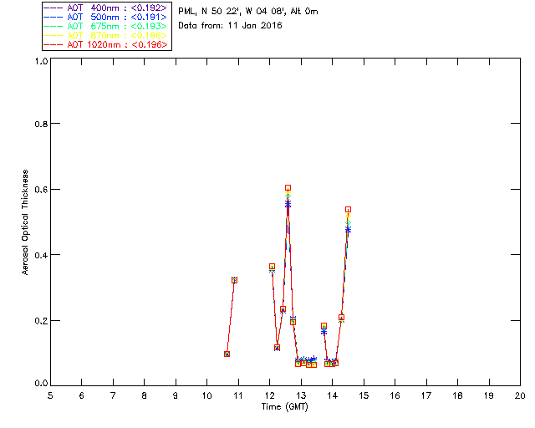Click the data point near 0.36 at hour 12
The height and width of the screenshot is (428, 535).
pos(272,267)
